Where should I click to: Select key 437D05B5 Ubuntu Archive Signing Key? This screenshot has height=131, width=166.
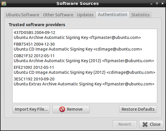85,35
